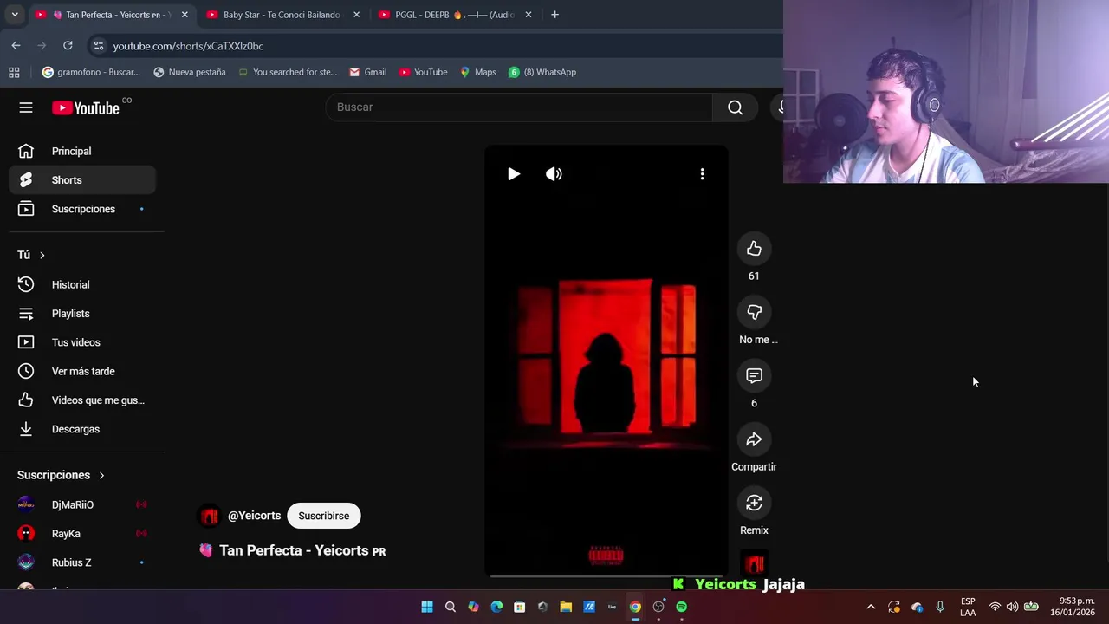Open a new browser tab
Screen dimensions: 1109x624
click(554, 15)
